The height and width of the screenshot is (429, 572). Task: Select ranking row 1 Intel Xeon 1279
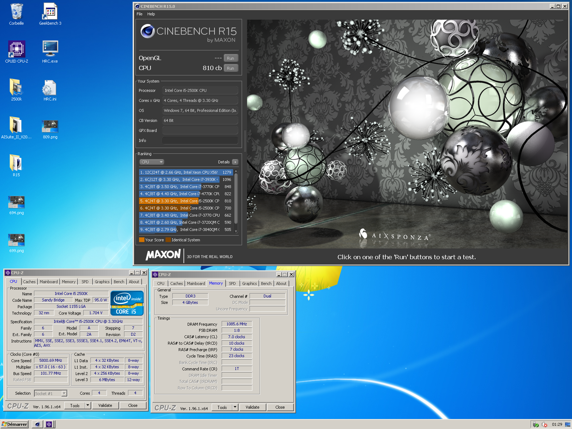coord(186,172)
